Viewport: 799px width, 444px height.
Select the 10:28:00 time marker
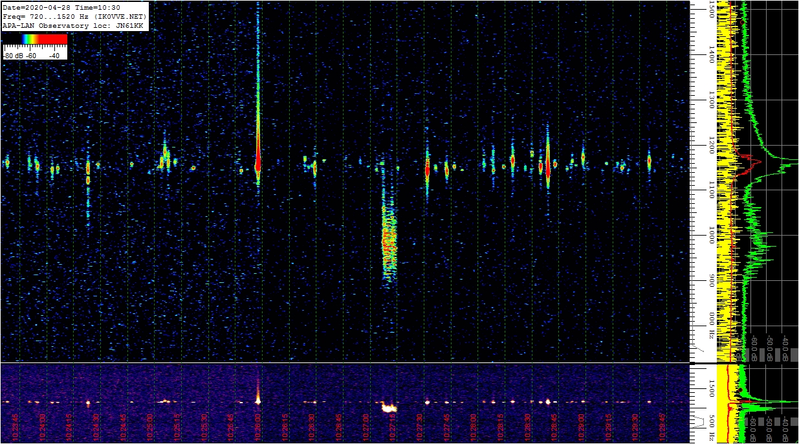[x=474, y=427]
